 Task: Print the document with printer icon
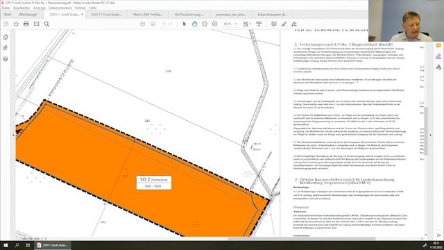point(26,24)
